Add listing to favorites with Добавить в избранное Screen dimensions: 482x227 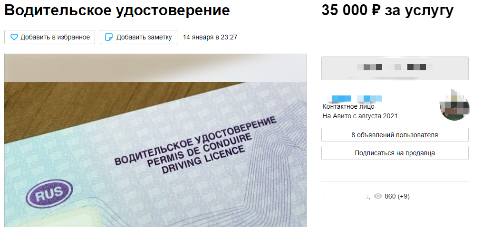click(49, 37)
